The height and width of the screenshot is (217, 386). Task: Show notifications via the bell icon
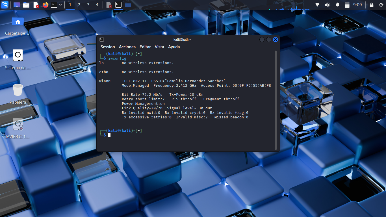coord(337,5)
